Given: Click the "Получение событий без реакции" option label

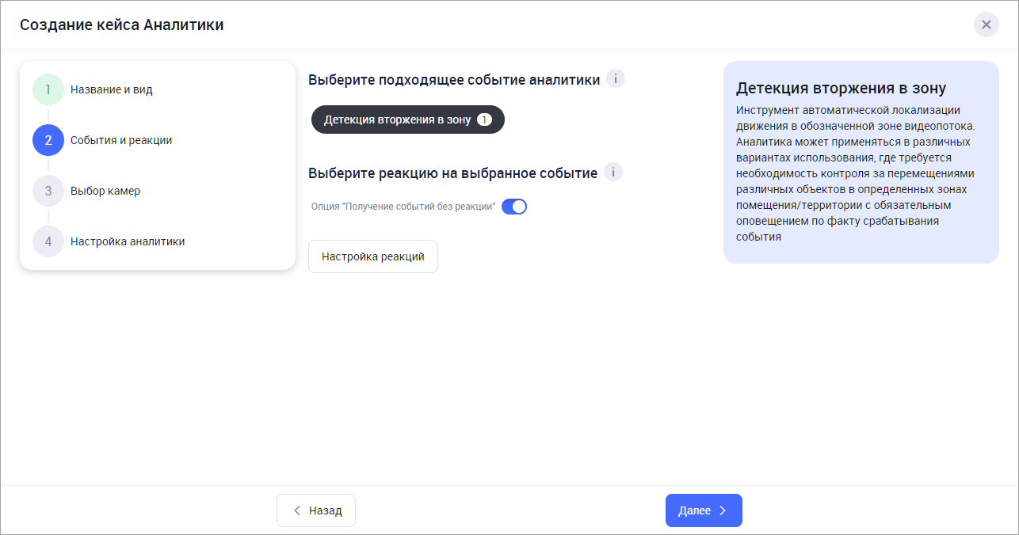Looking at the screenshot, I should (x=403, y=207).
